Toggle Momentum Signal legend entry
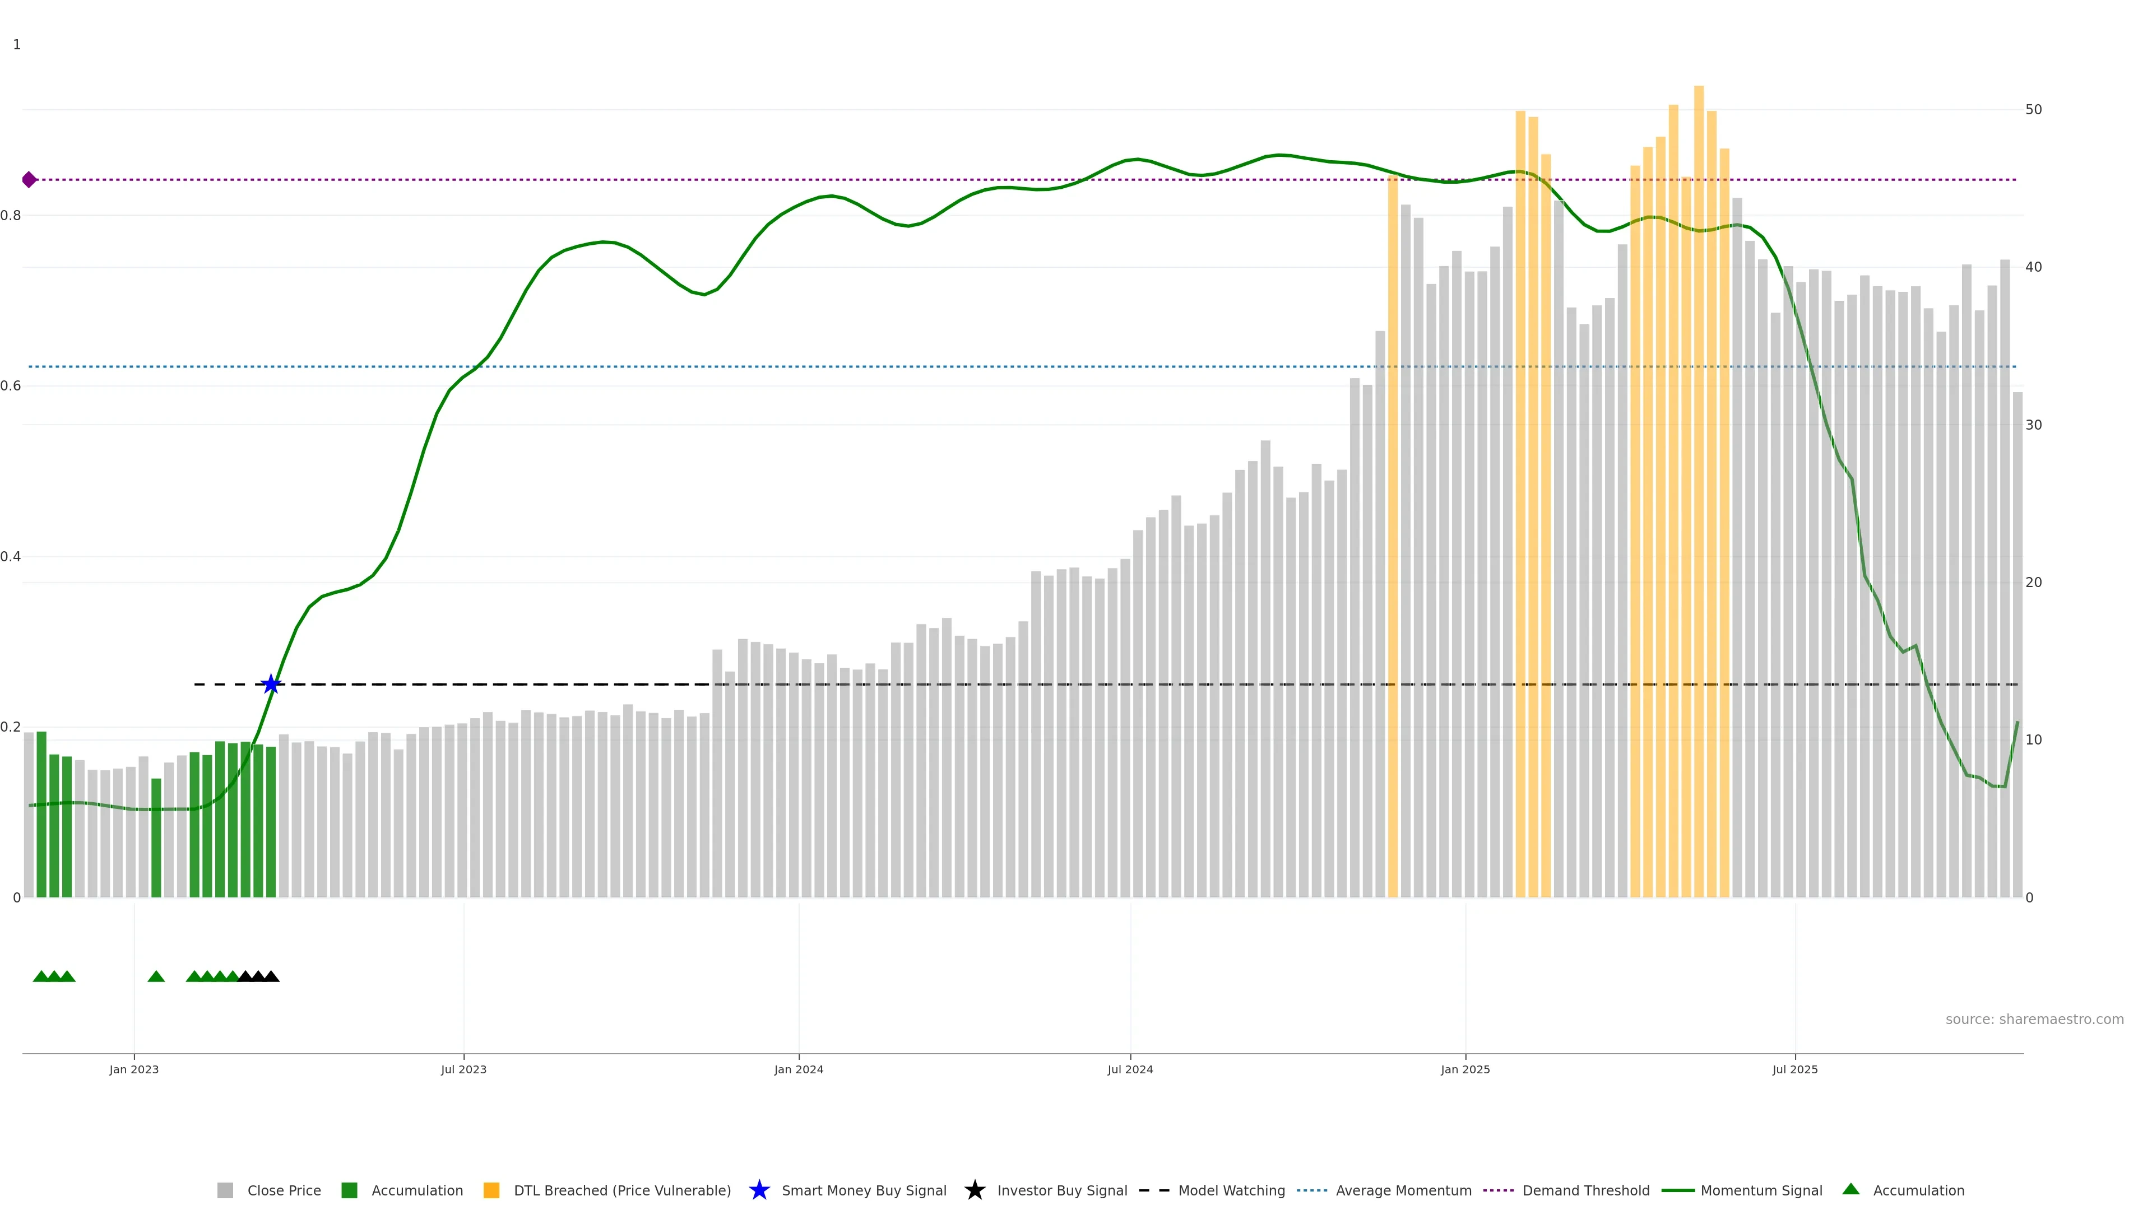The image size is (2152, 1210). point(1761,1190)
